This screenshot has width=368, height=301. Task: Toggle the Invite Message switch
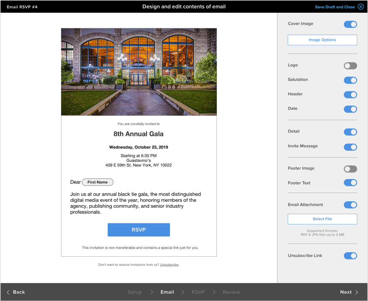point(350,147)
